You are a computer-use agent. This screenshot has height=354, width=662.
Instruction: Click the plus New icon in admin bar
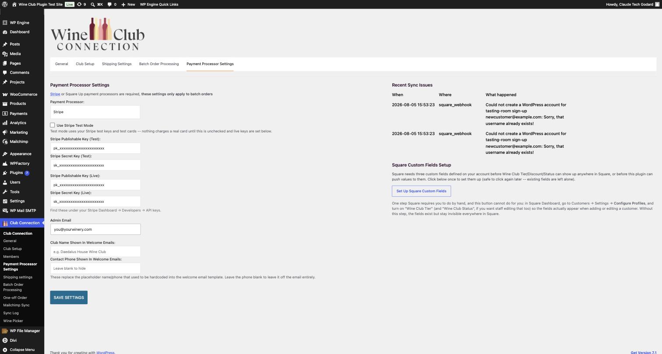(123, 4)
